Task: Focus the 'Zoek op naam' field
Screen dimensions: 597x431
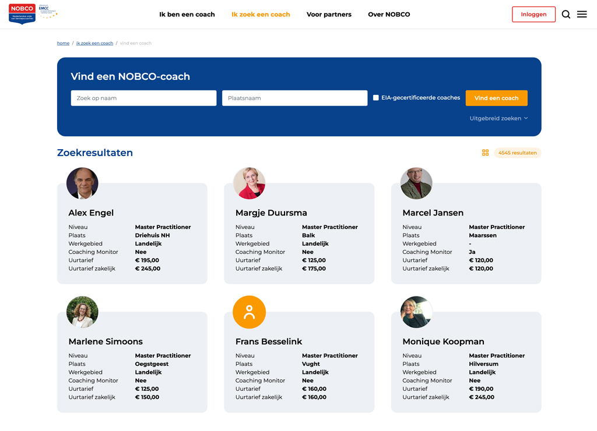Action: (143, 98)
